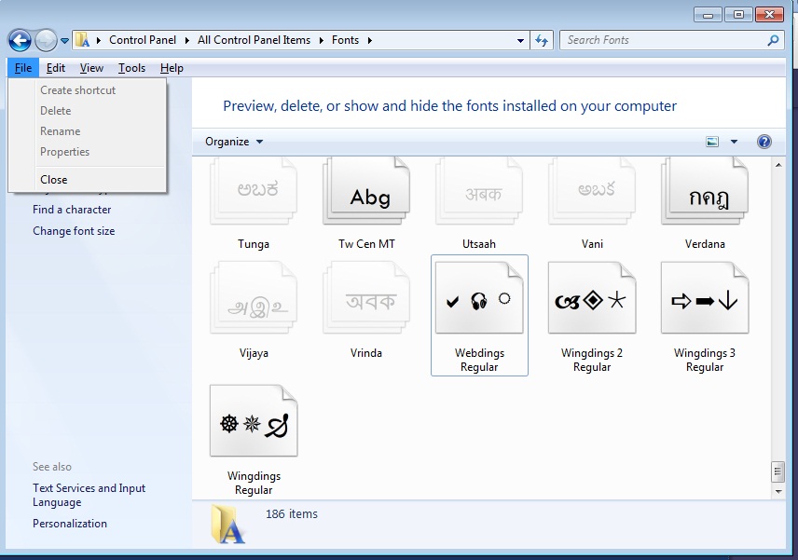Image resolution: width=798 pixels, height=560 pixels.
Task: Expand the address bar history dropdown
Action: 520,41
